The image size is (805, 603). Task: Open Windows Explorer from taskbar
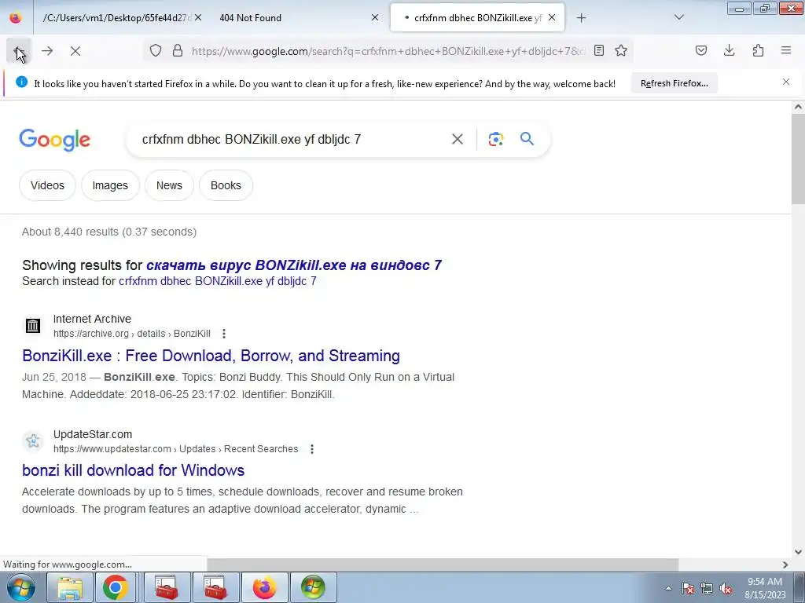click(x=70, y=587)
